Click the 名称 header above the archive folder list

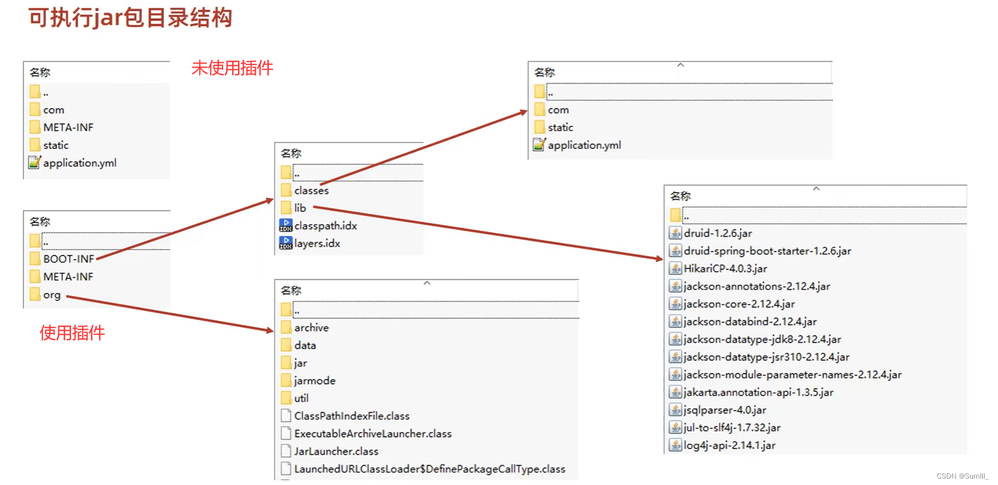coord(291,290)
